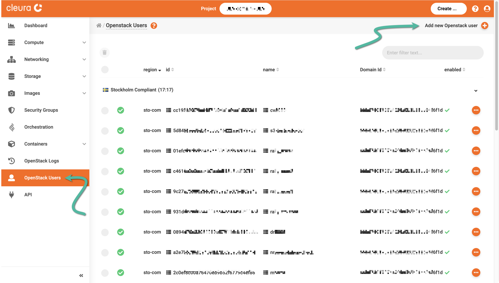Open actions menu for user 5d84 row
Screen dimensions: 499x283
(x=476, y=130)
